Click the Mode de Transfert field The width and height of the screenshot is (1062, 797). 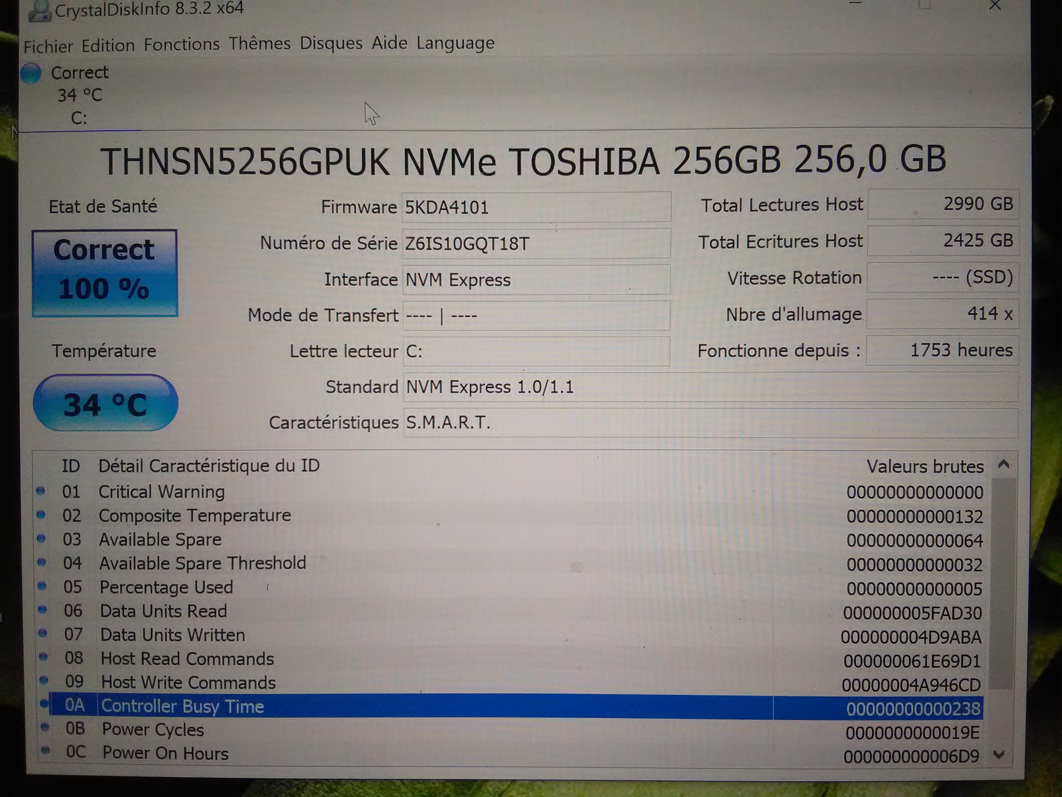pyautogui.click(x=536, y=315)
